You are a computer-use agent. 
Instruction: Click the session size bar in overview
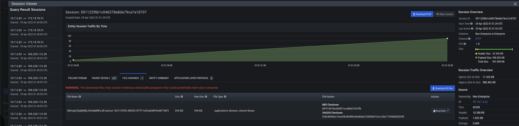point(494,49)
